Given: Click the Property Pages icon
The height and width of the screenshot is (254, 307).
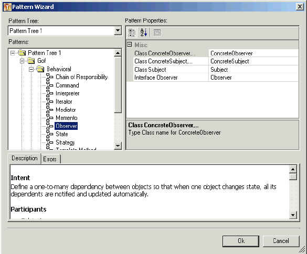Looking at the screenshot, I should click(156, 32).
